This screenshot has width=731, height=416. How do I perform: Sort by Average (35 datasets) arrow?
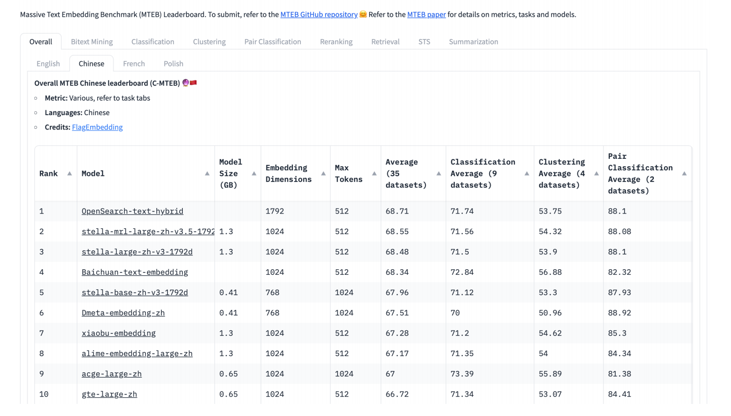click(x=439, y=174)
